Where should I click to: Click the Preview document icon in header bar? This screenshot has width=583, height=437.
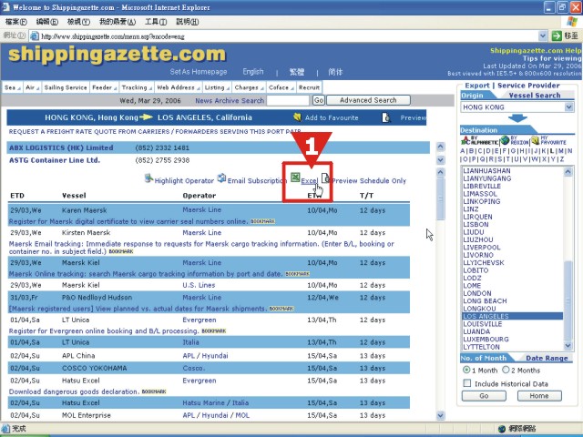pyautogui.click(x=386, y=117)
